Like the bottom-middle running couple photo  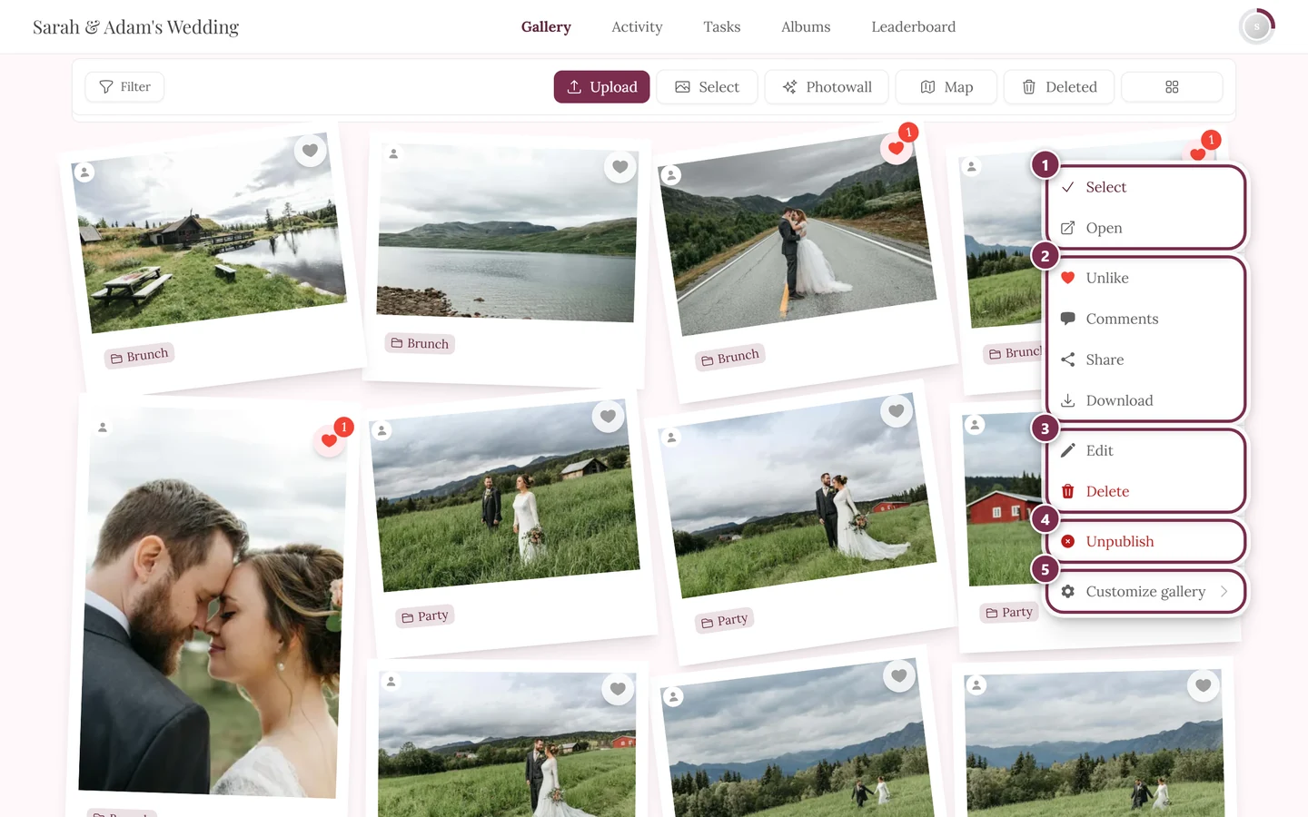pos(899,675)
